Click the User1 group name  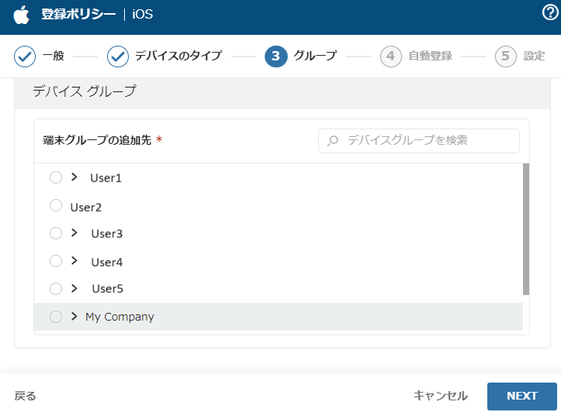pyautogui.click(x=106, y=178)
